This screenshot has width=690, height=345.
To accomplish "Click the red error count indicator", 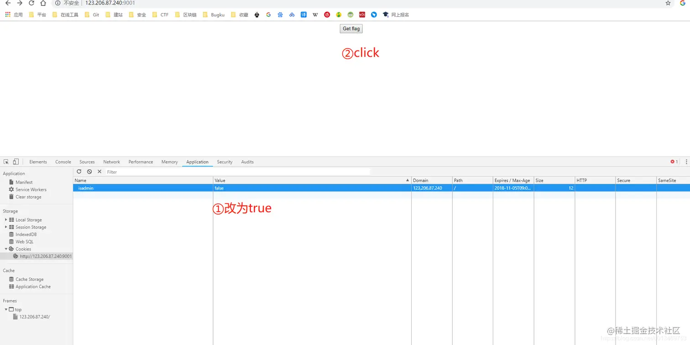I will click(674, 162).
